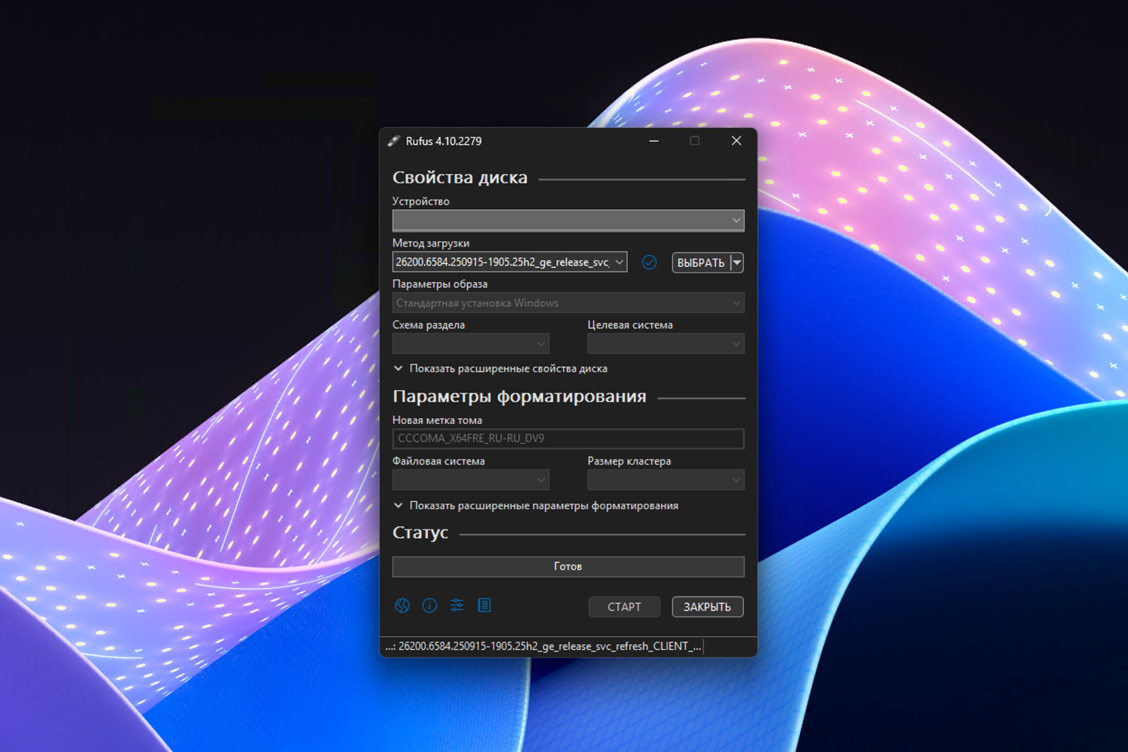The image size is (1128, 752).
Task: Minimize the Rufus window
Action: click(654, 141)
